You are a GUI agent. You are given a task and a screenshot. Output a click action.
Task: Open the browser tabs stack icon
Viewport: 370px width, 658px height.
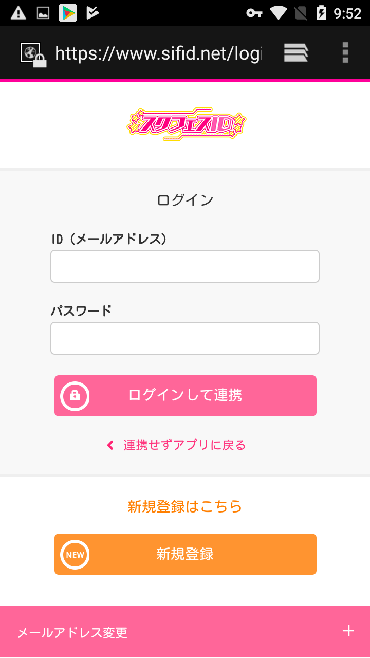[x=296, y=53]
